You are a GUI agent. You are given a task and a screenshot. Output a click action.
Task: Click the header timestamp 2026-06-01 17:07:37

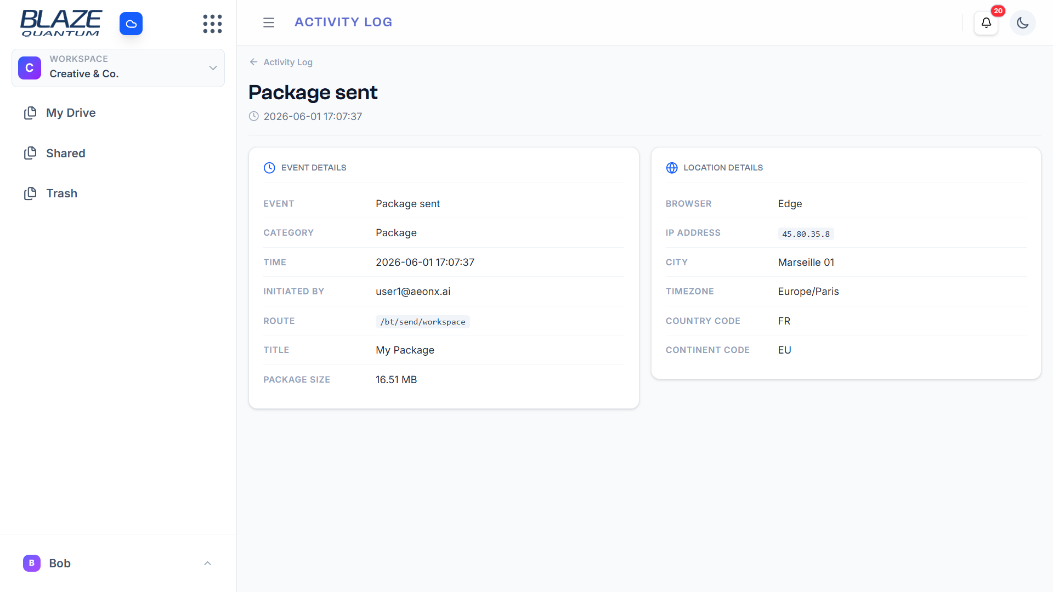(x=313, y=116)
